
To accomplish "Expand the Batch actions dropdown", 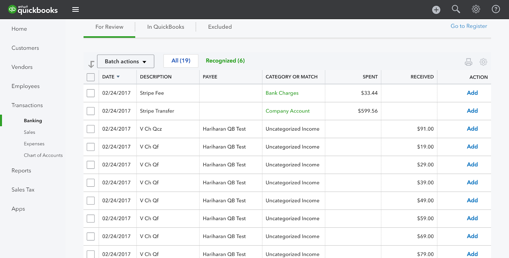I will point(126,61).
